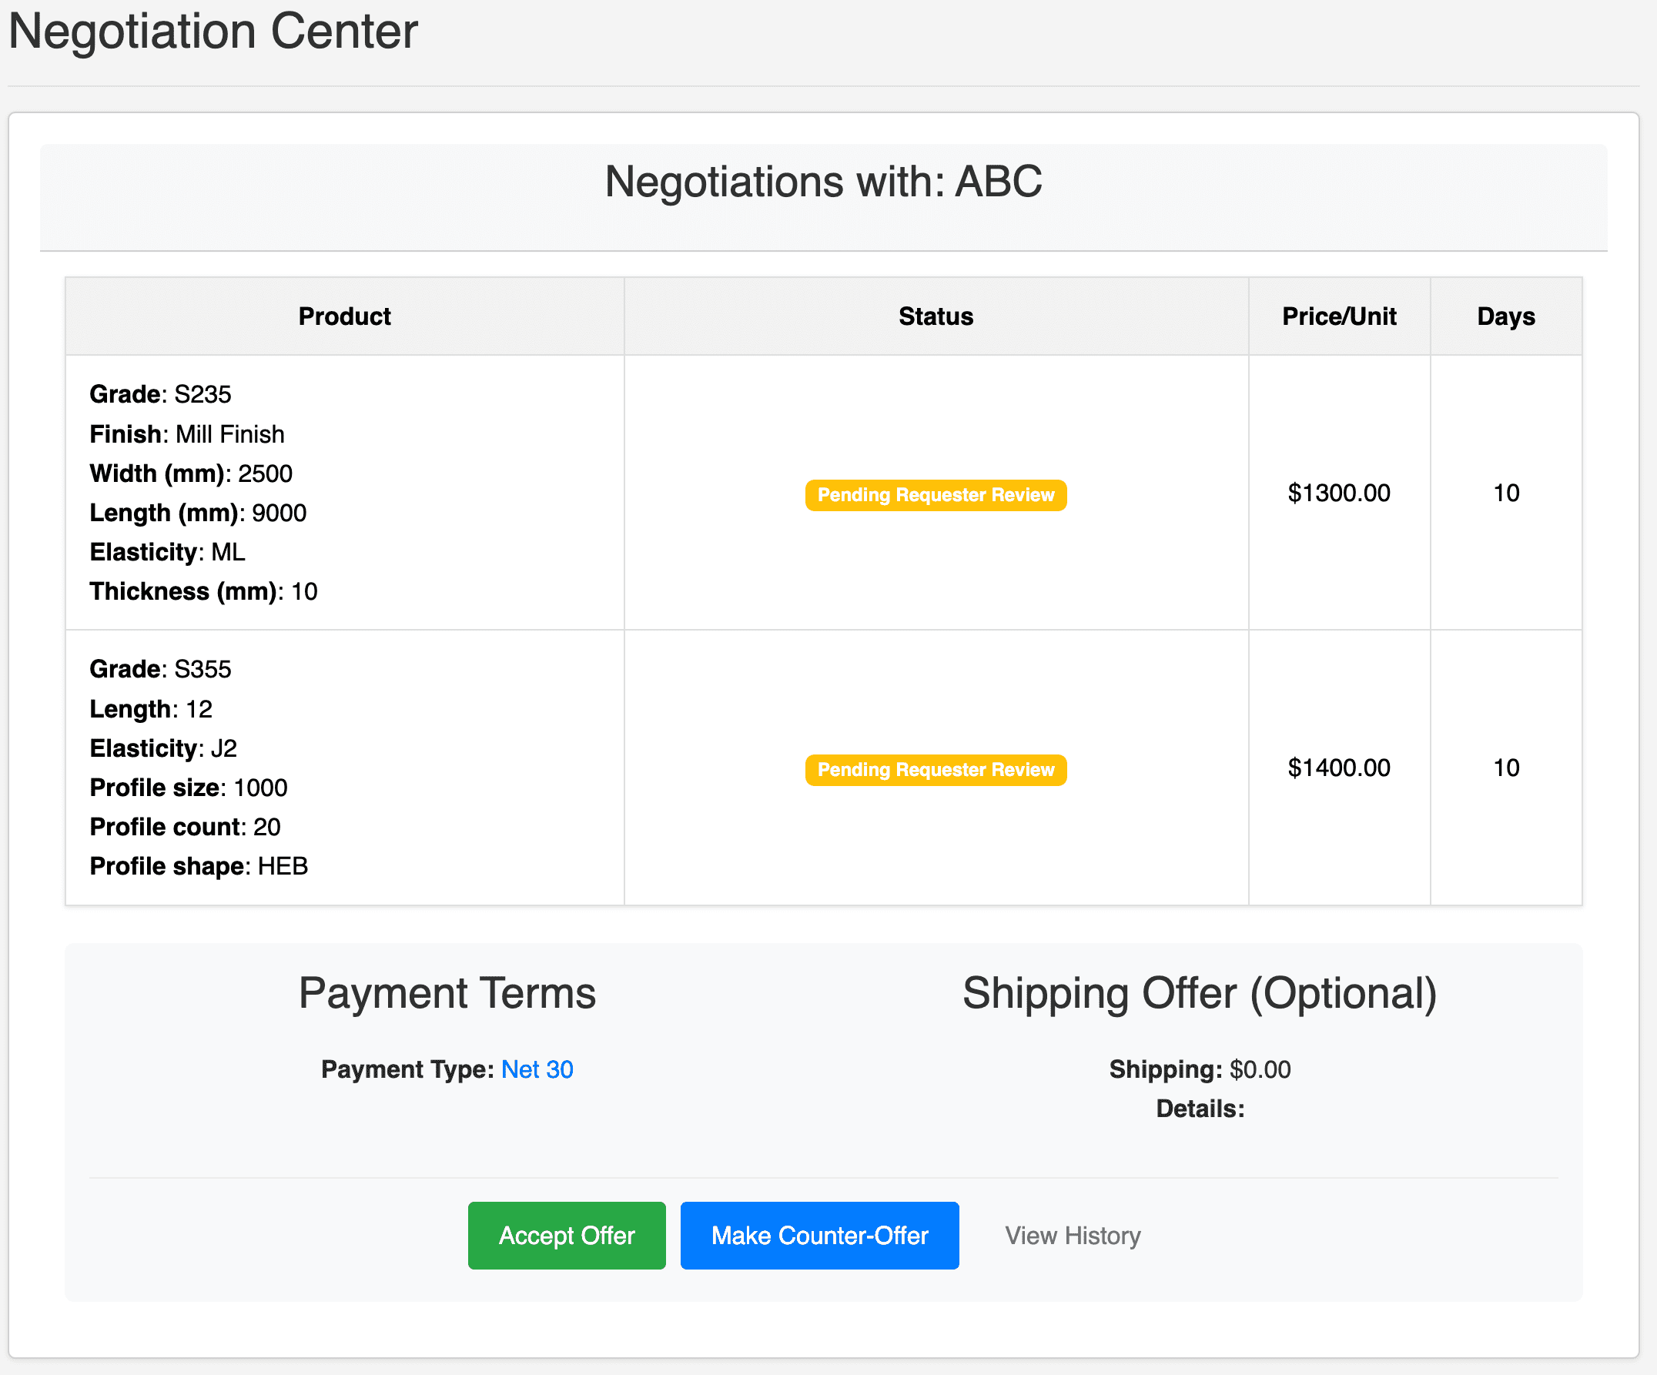1657x1375 pixels.
Task: Open the Net 30 payment type link
Action: (x=537, y=1069)
